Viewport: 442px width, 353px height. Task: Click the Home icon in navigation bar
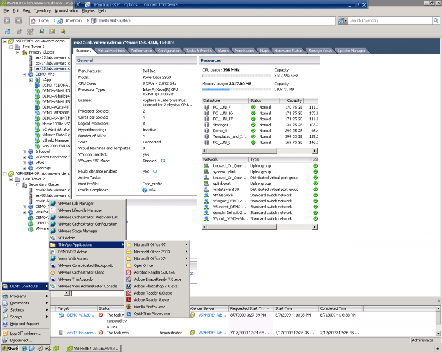coord(33,20)
